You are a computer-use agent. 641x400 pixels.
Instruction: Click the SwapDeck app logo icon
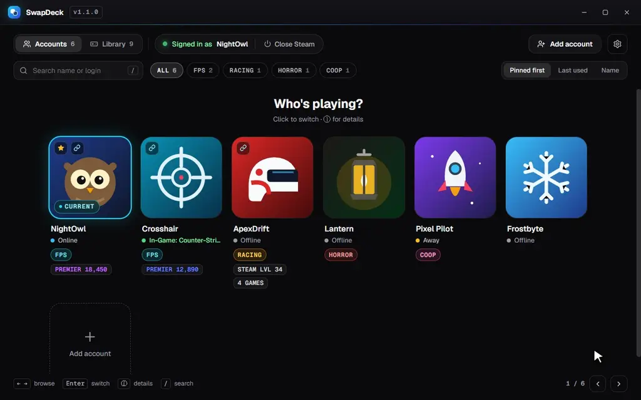pos(14,12)
